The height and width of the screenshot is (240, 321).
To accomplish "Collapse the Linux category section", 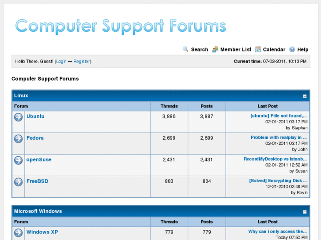I will point(305,96).
